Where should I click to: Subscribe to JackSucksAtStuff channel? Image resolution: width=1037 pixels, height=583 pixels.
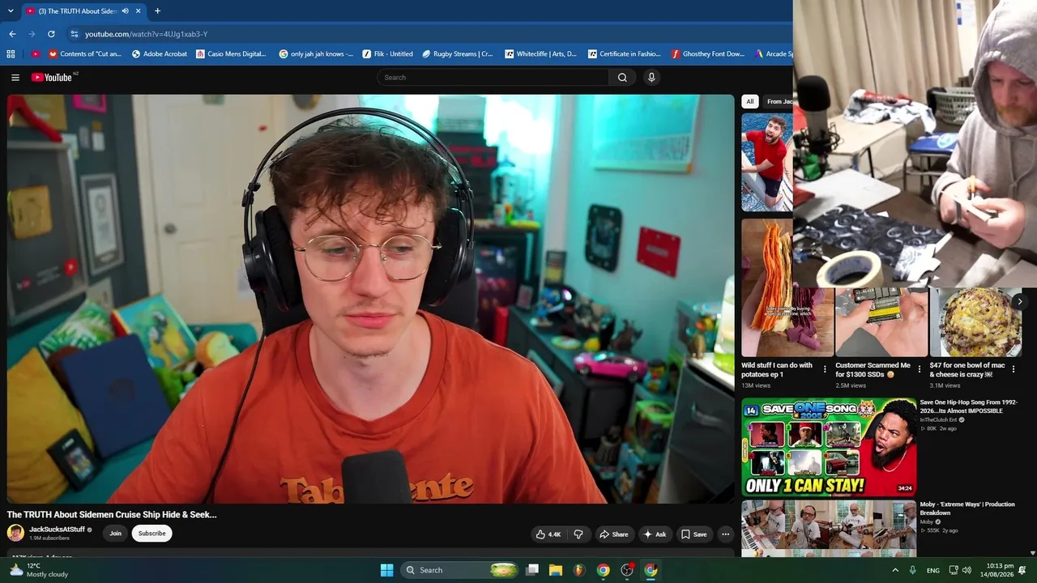pyautogui.click(x=151, y=534)
